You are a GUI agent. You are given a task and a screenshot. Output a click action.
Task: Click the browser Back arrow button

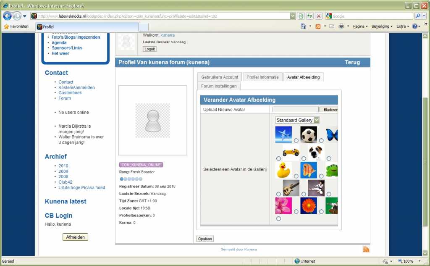(8, 16)
